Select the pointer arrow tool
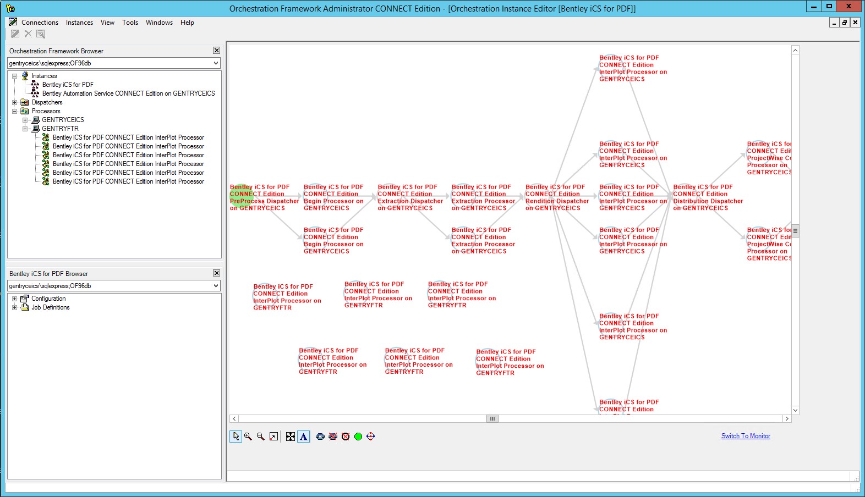The height and width of the screenshot is (497, 865). click(x=236, y=437)
